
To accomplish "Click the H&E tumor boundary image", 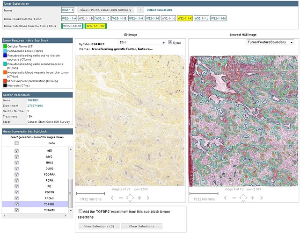I will coord(243,121).
